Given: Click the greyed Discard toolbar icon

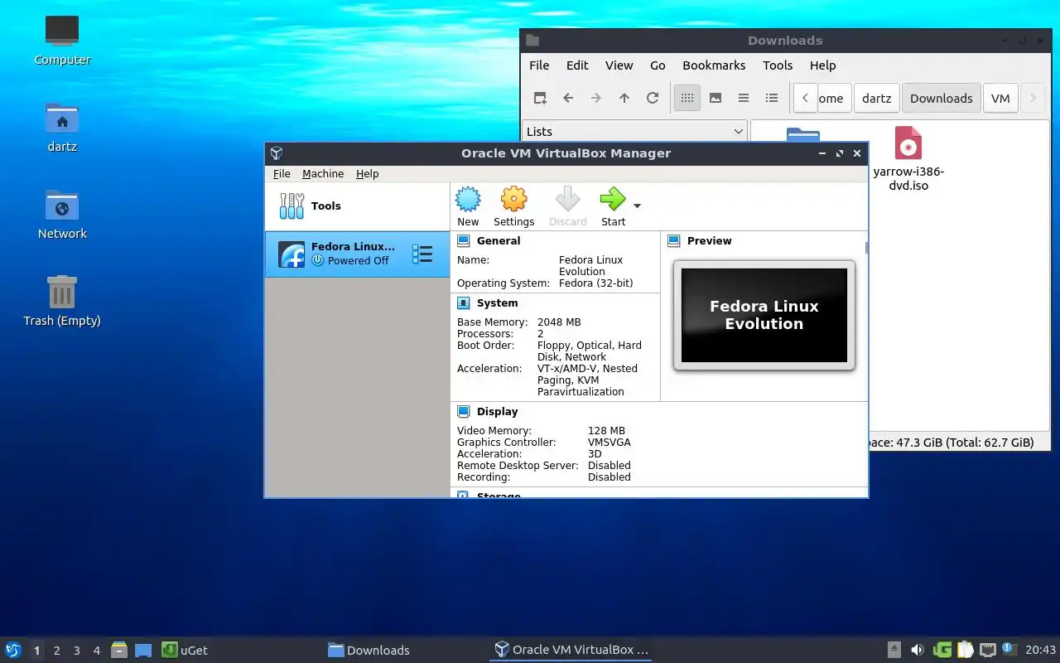Looking at the screenshot, I should tap(567, 200).
